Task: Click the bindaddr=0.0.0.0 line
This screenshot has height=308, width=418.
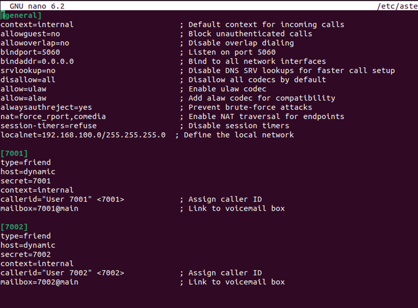Action: coord(37,61)
